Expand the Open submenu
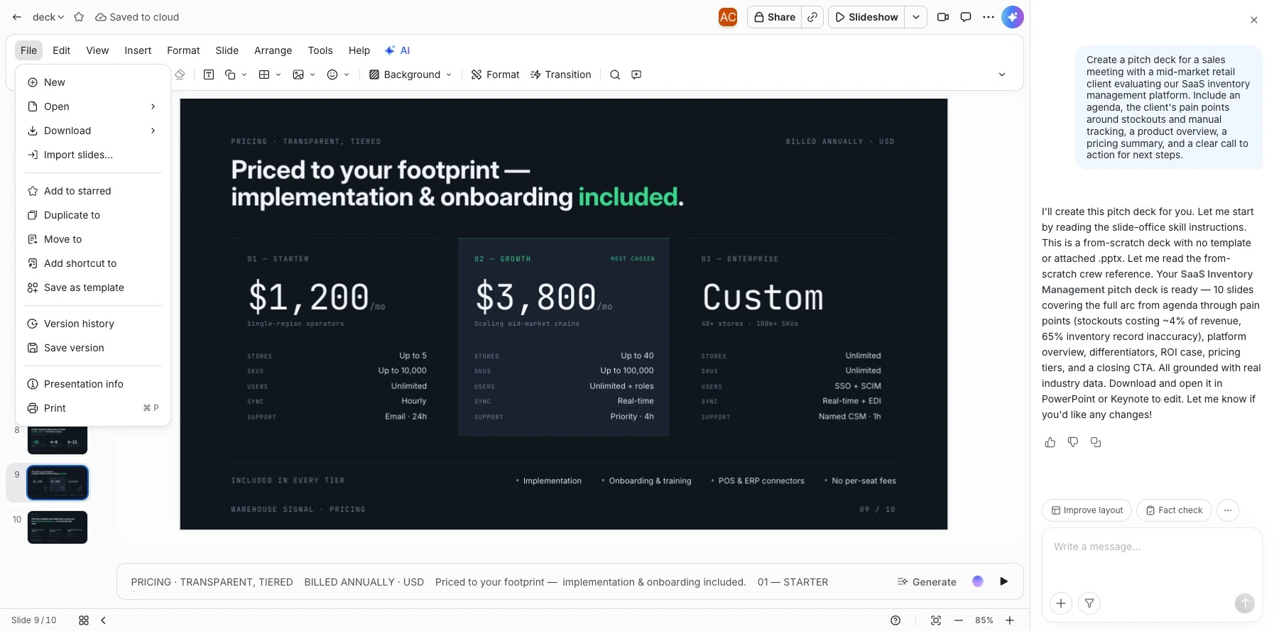The width and height of the screenshot is (1274, 631). (93, 106)
